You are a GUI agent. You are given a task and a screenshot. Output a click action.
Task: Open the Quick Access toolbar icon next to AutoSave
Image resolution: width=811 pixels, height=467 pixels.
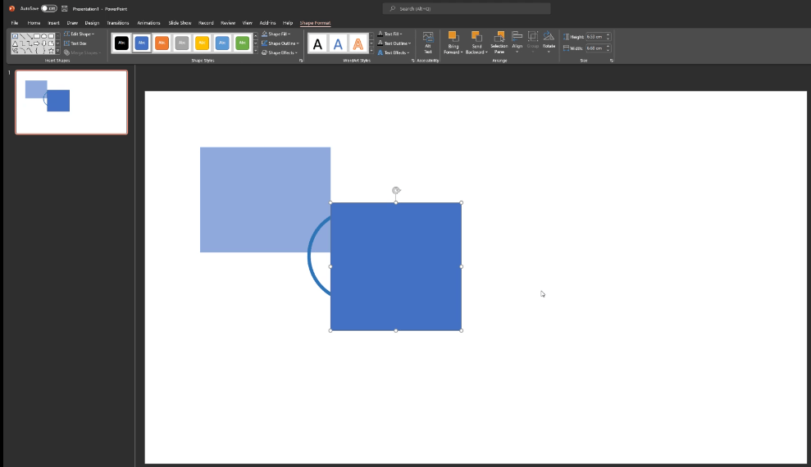pos(65,8)
